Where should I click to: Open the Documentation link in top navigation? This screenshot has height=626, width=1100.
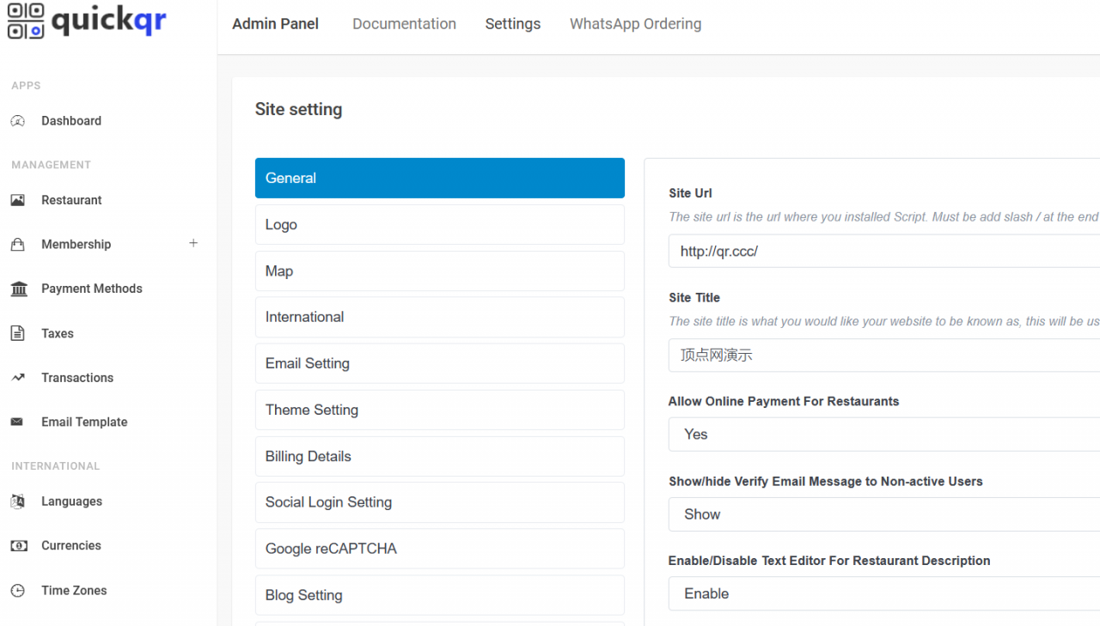[x=404, y=24]
